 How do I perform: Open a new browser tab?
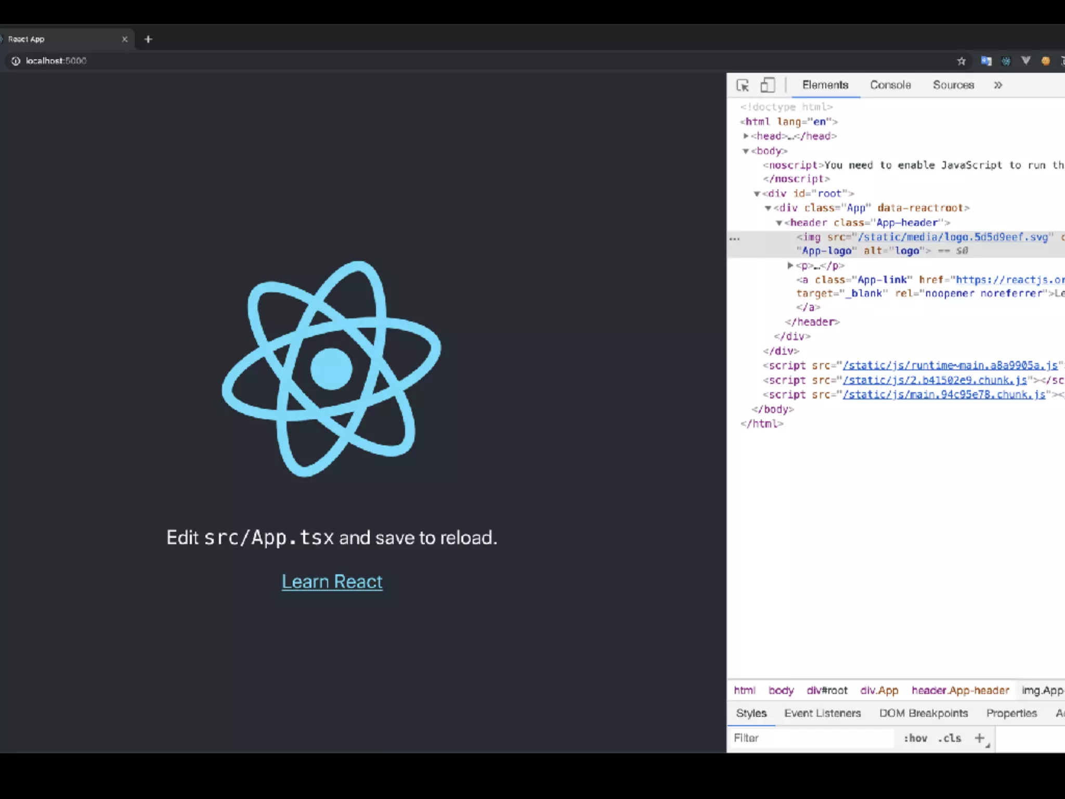(148, 39)
